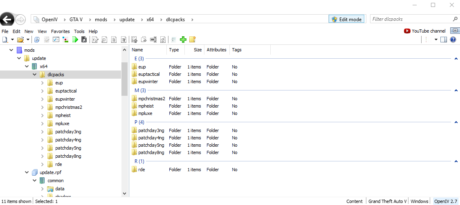
Task: Click the replace file toolbar icon
Action: 163,40
